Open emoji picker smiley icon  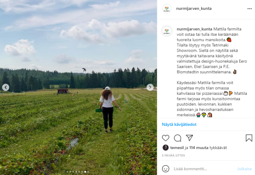coord(165,169)
